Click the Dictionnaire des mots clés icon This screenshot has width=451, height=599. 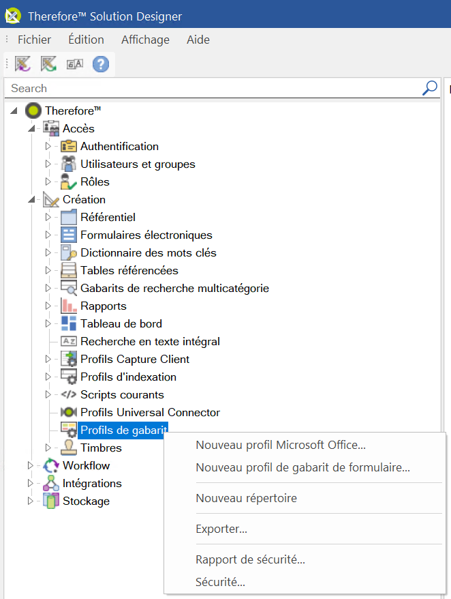coord(69,252)
